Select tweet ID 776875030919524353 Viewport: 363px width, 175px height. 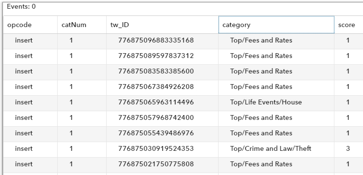click(x=156, y=149)
